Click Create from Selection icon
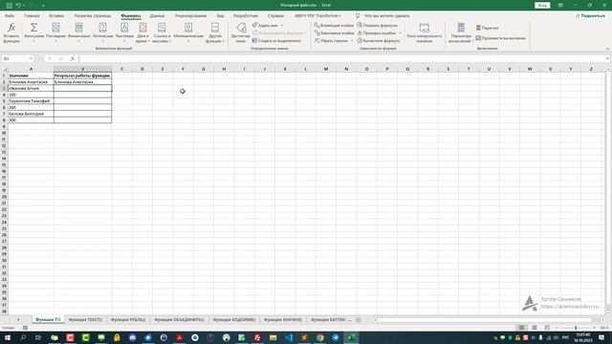612x344 pixels. pos(254,40)
